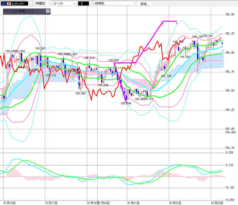Screen dimensions: 238x205
Task: Click the 185.590 price annotation
Action: tap(103, 85)
